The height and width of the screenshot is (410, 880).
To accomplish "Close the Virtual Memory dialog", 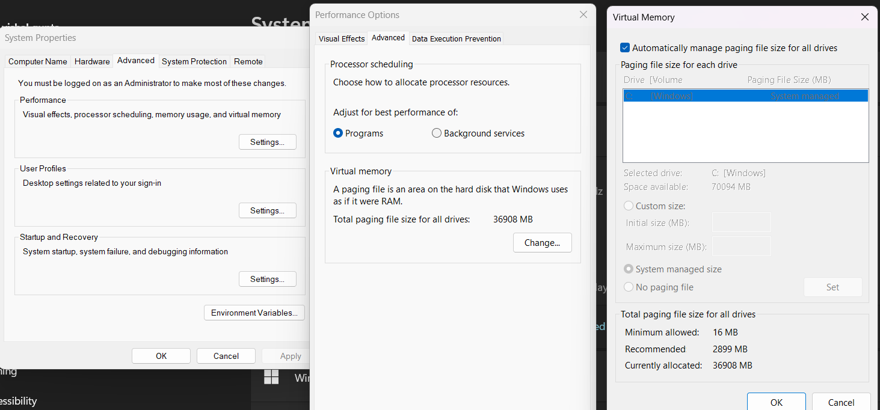I will pos(864,17).
